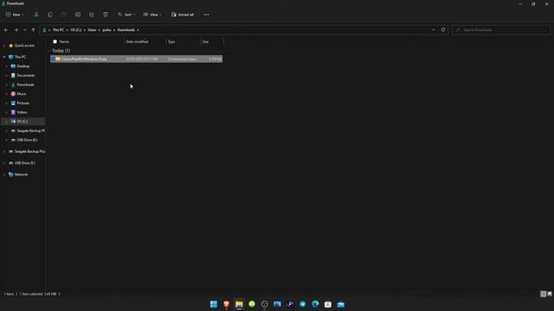Open Mail app from taskbar
The image size is (554, 311).
340,304
